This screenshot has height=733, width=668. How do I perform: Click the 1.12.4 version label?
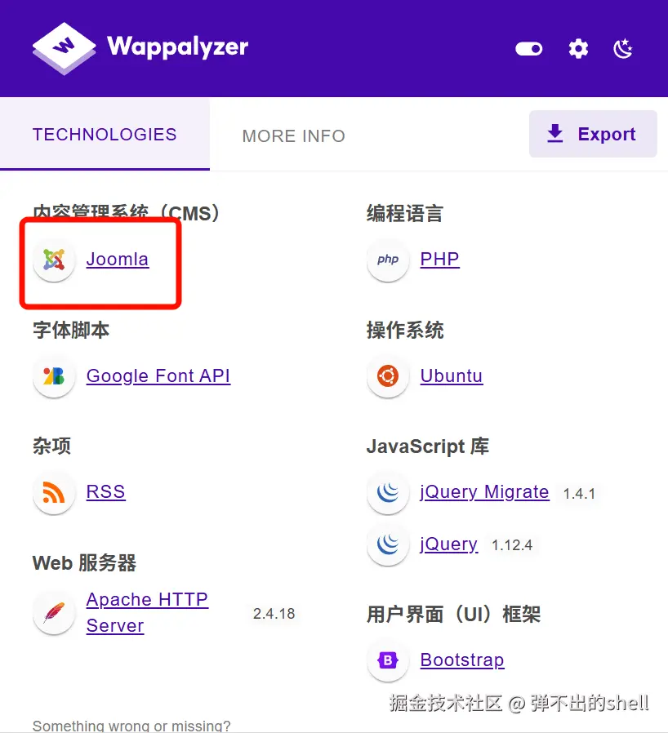coord(512,545)
